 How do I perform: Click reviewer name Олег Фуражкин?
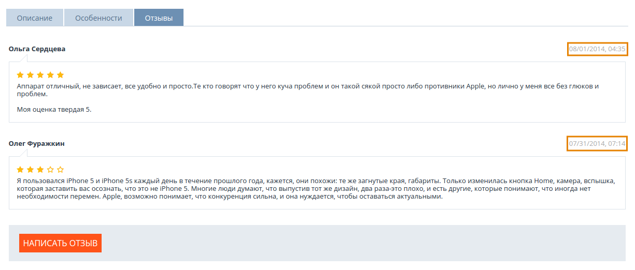37,143
